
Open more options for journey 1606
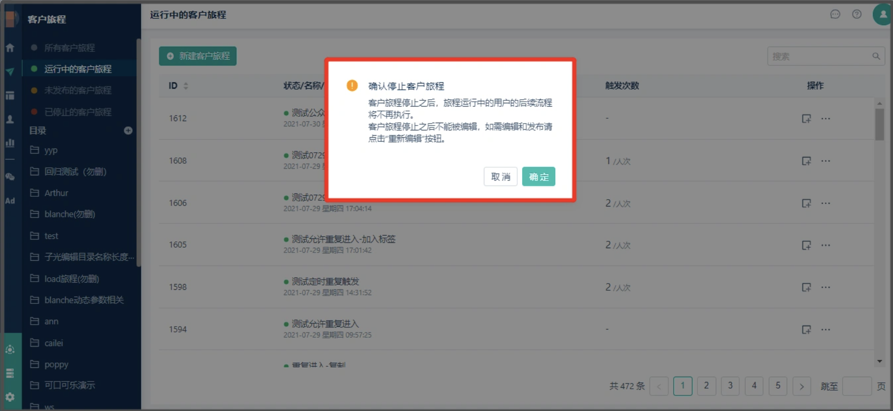click(826, 203)
